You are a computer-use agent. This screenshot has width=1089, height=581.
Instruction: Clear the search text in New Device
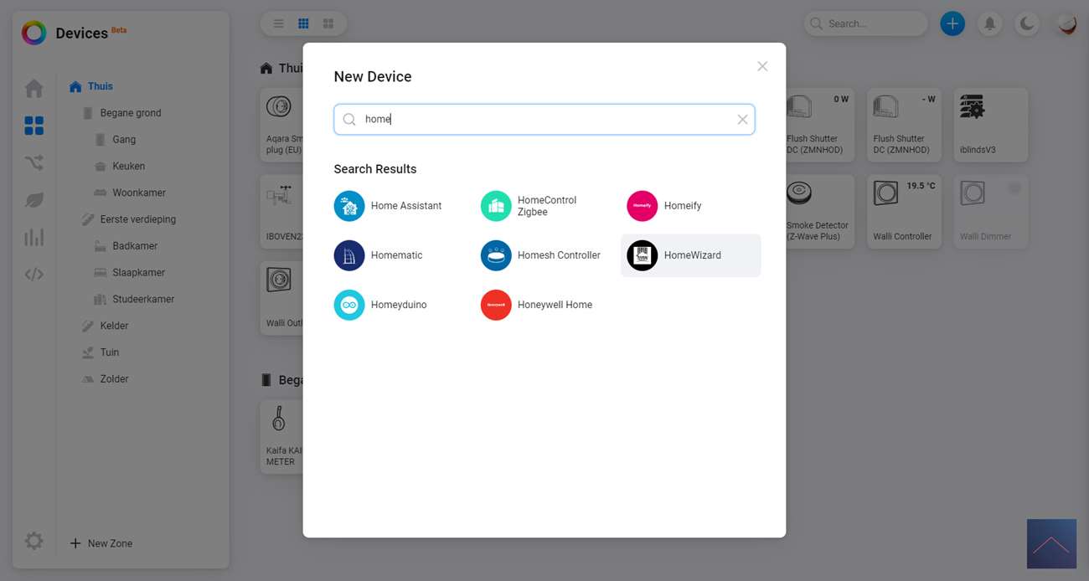tap(742, 120)
